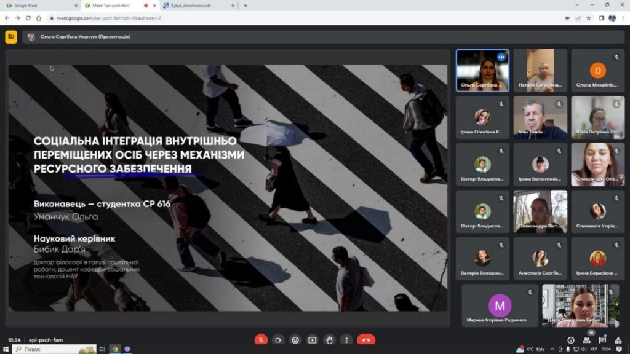This screenshot has height=354, width=630.
Task: Open the Chrome tab search dropdown
Action: point(576,5)
